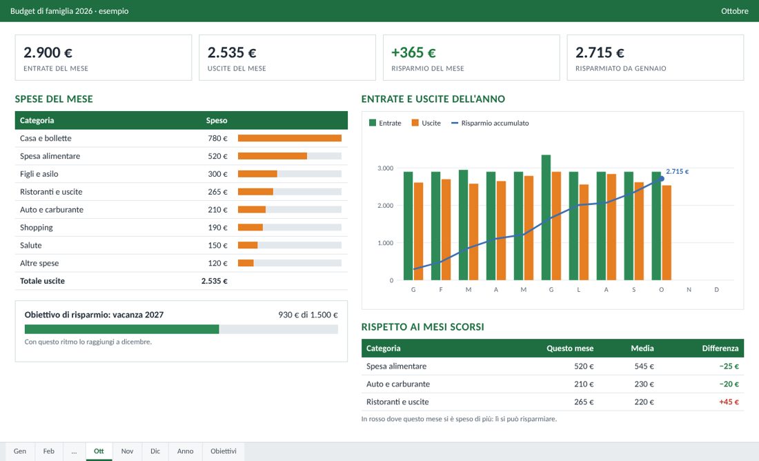The image size is (759, 461).
Task: Click the orange Uscite legend swatch
Action: (415, 123)
